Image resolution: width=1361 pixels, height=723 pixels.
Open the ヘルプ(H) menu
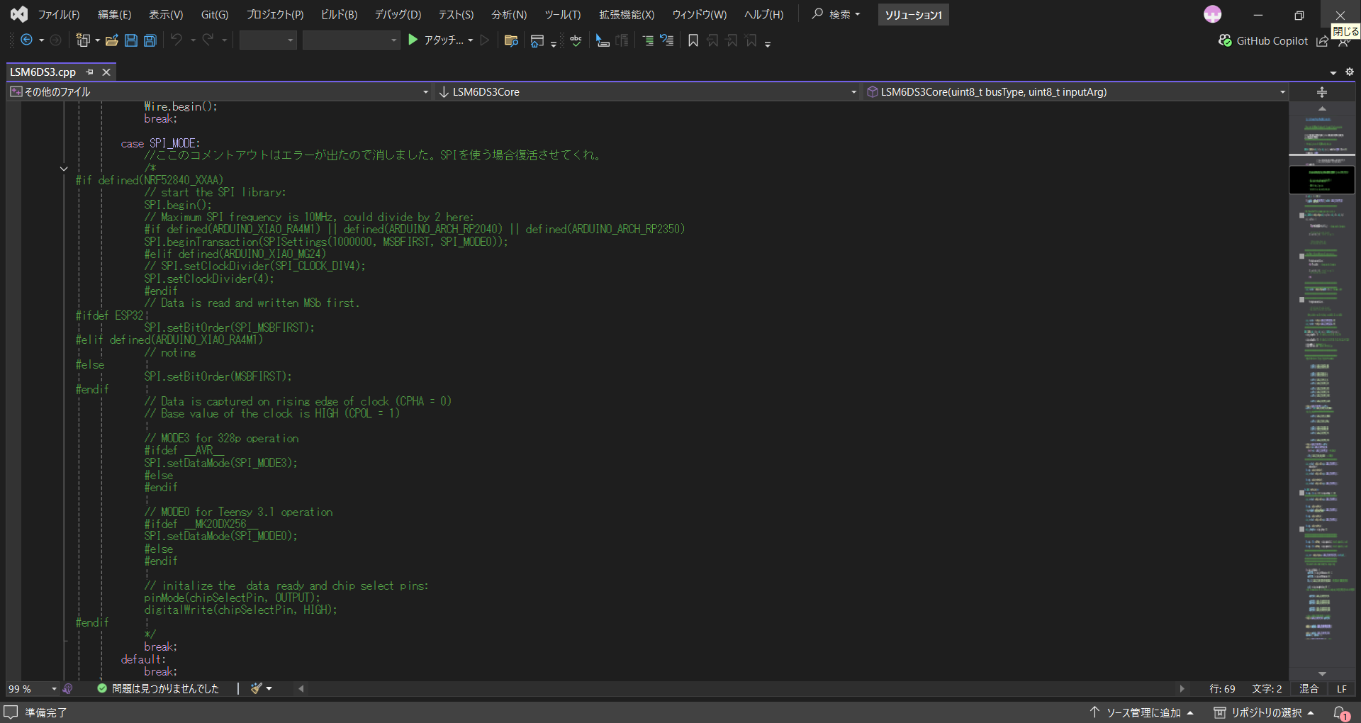(763, 15)
